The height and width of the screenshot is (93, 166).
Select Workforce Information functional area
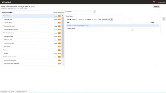click(9, 43)
